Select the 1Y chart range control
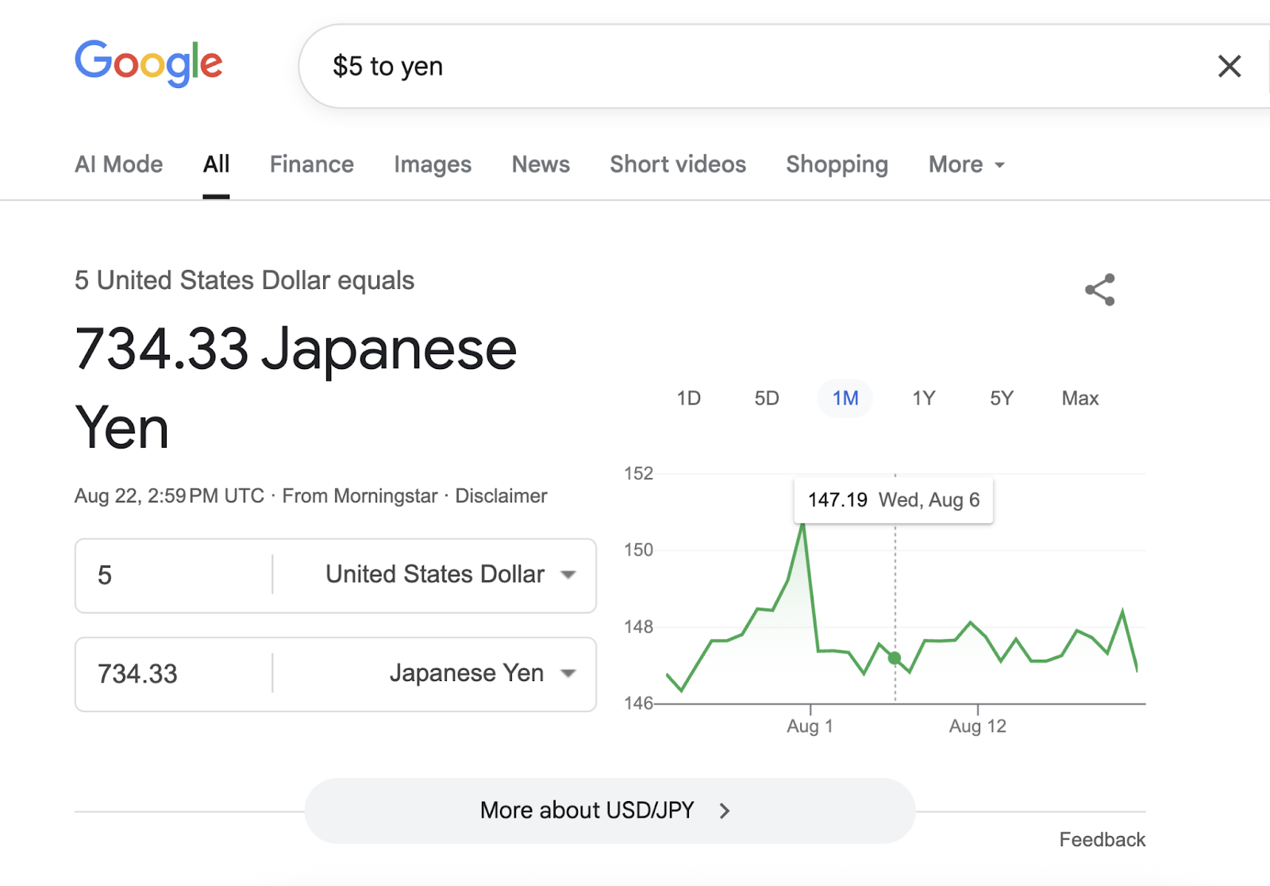Screen dimensions: 1270x886 tap(923, 399)
